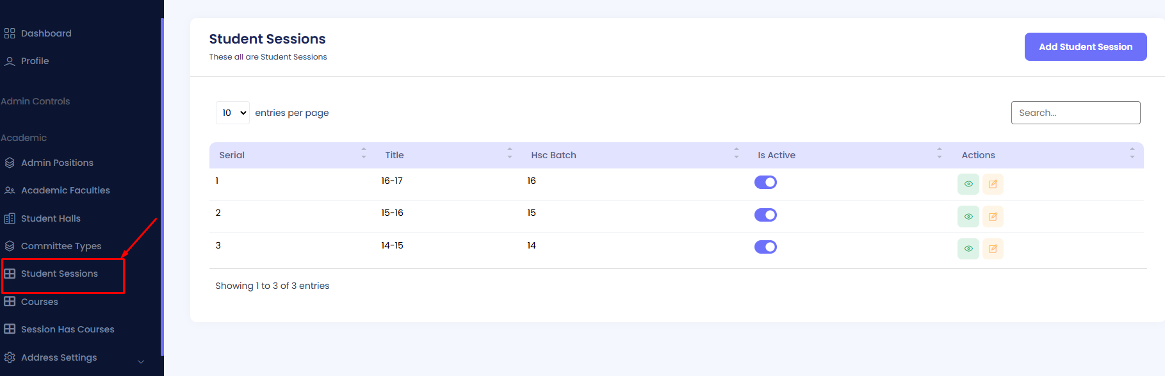Viewport: 1165px width, 376px height.
Task: Sort the table by Title column
Action: [394, 155]
